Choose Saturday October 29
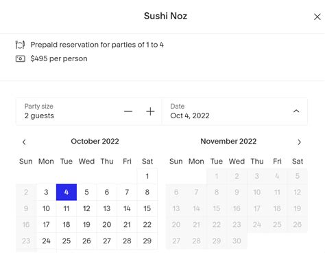 click(147, 241)
